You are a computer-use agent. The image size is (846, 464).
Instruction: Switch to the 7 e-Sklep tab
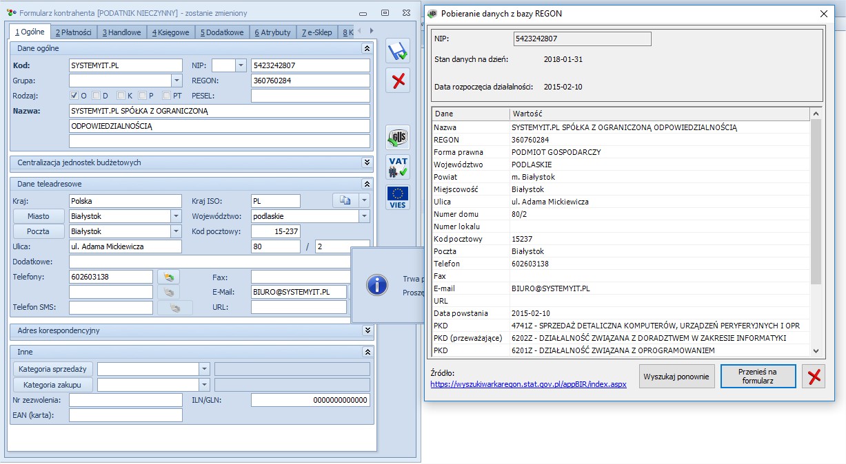pos(317,32)
